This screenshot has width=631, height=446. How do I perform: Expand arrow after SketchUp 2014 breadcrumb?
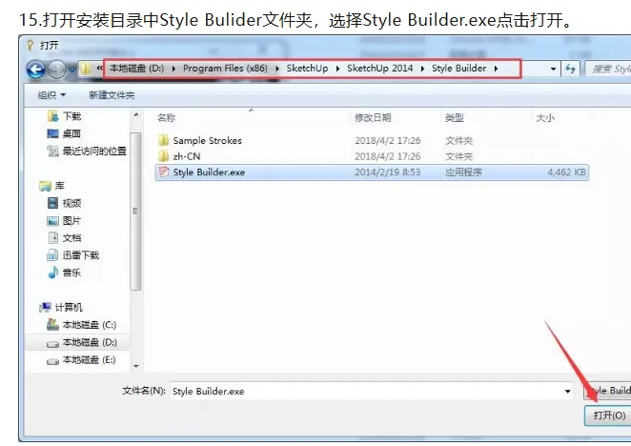tap(422, 69)
